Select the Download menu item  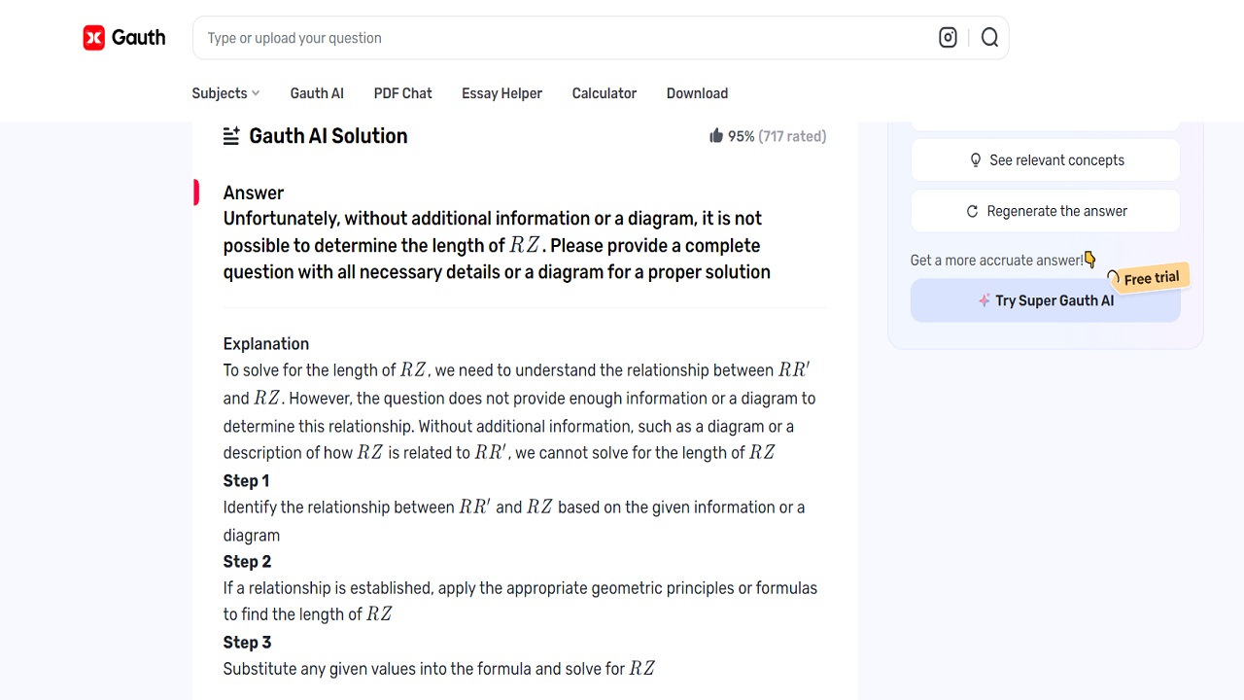coord(697,93)
